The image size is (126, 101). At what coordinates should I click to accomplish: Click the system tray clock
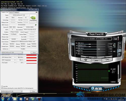pyautogui.click(x=121, y=99)
